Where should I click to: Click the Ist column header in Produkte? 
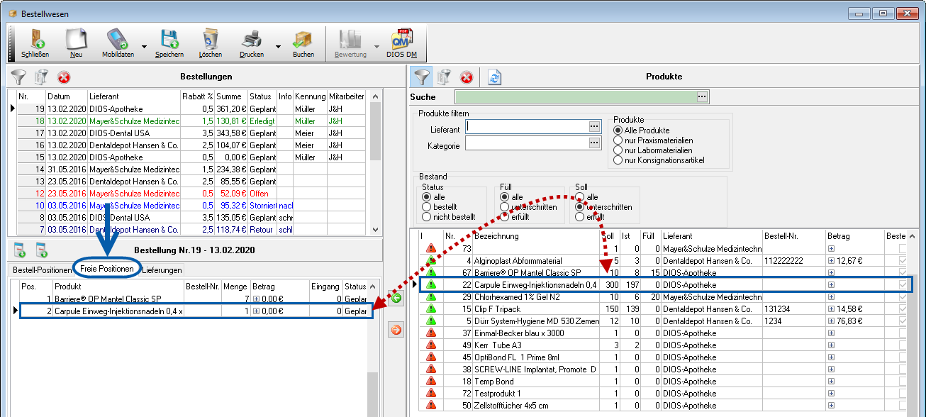click(x=630, y=236)
